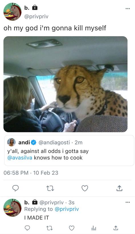The width and height of the screenshot is (135, 234).
Task: Retweet the 'I MADE IT' reply
Action: coord(49,228)
